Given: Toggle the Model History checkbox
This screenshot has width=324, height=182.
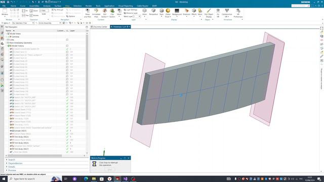Looking at the screenshot, I should [67, 45].
